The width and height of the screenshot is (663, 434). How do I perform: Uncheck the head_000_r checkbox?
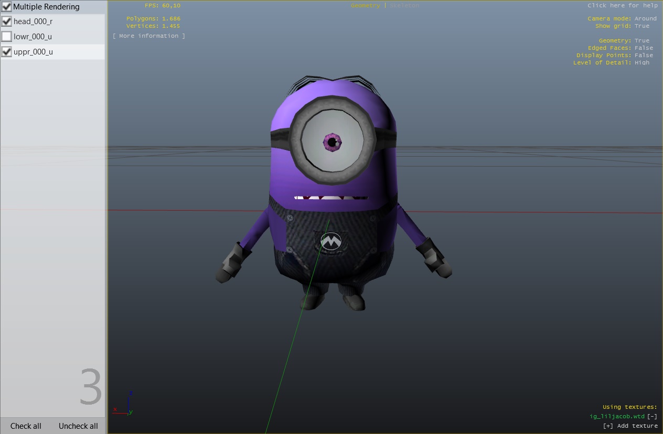7,21
